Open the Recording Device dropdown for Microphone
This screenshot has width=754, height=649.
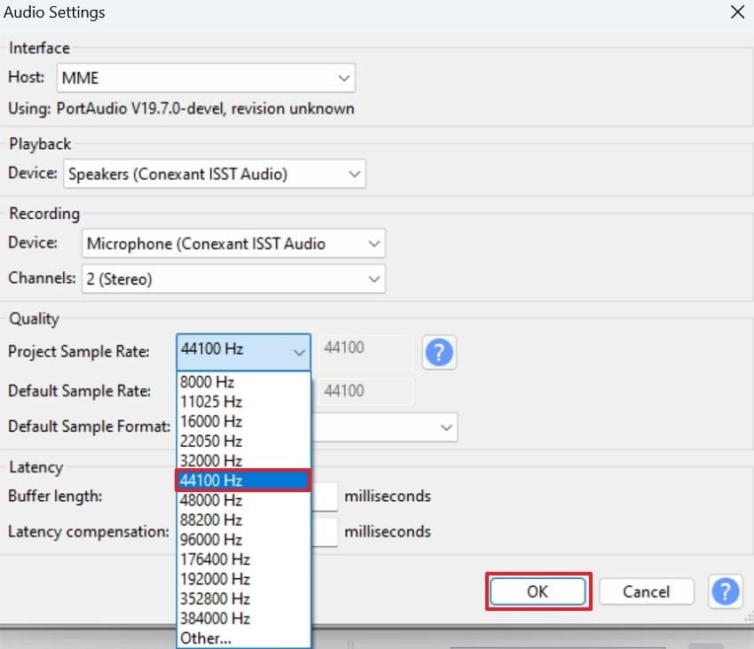point(233,243)
